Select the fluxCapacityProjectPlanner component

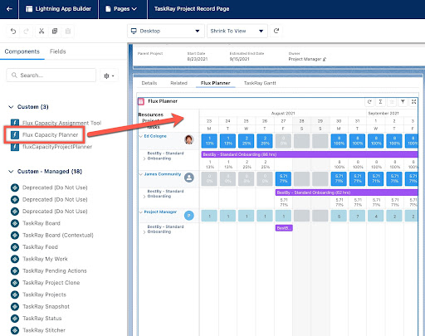(57, 147)
